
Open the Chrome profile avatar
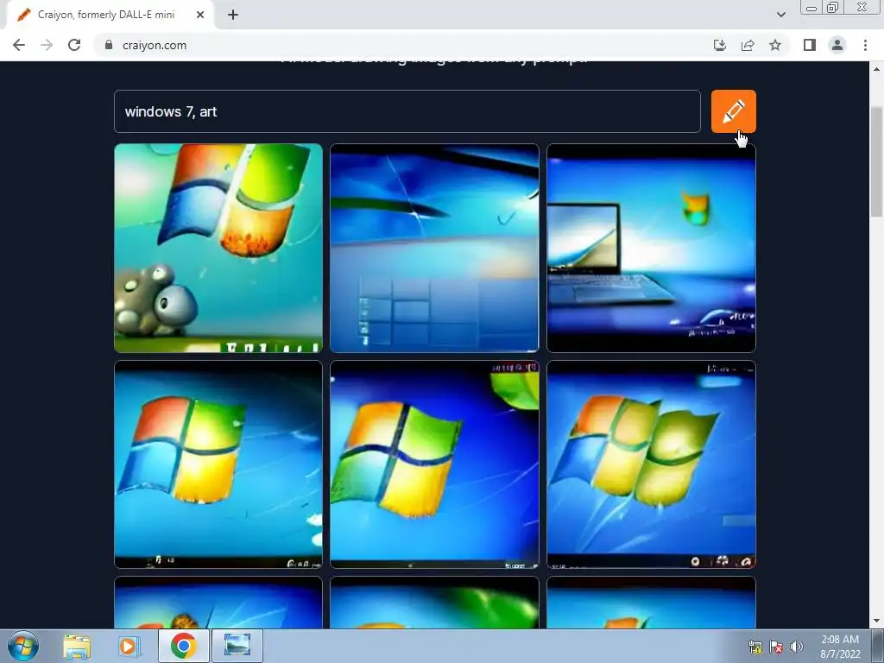[837, 45]
